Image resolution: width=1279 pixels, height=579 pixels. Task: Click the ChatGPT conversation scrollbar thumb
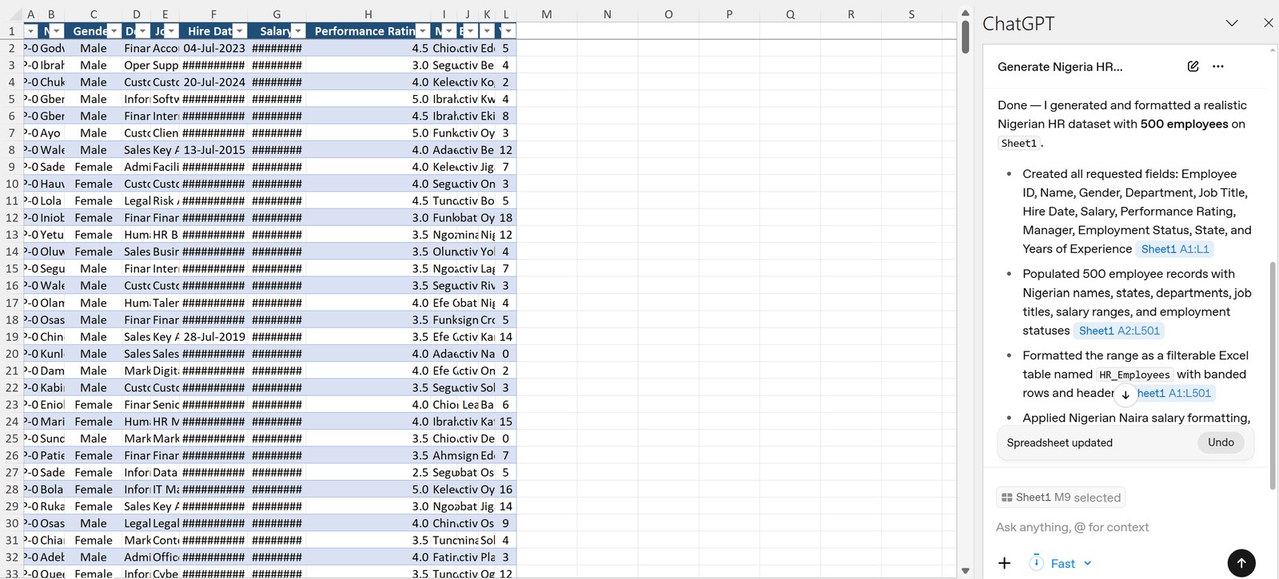pos(1273,375)
